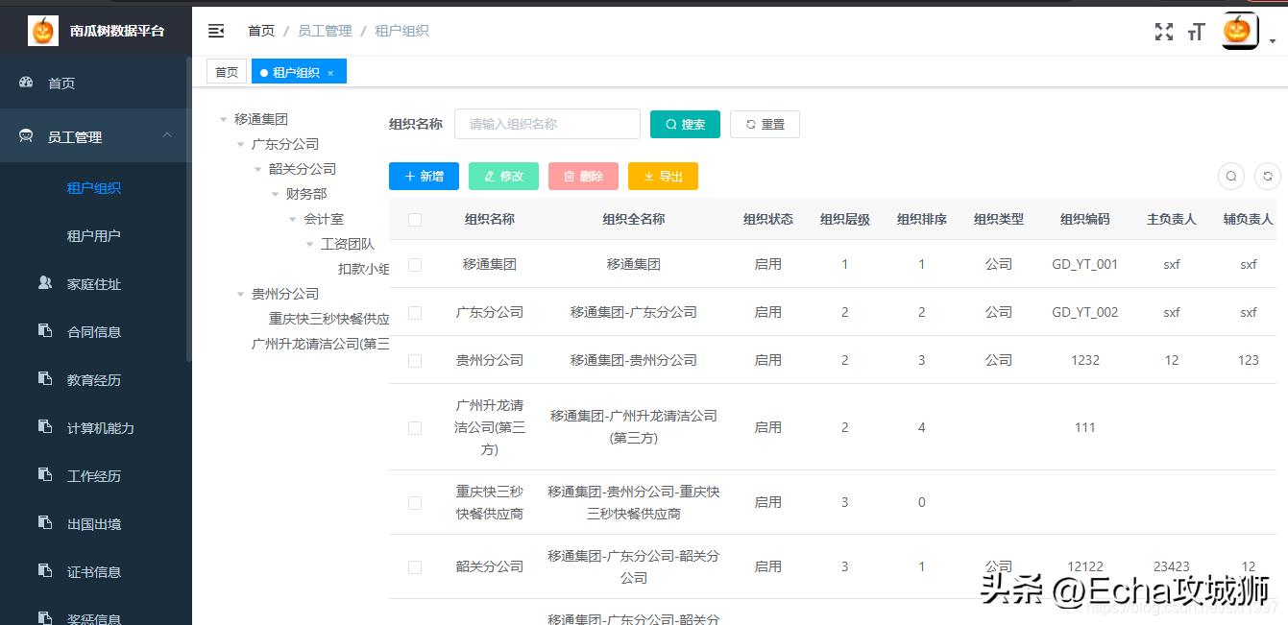
Task: Check the select-all checkbox in the table header
Action: click(x=414, y=219)
